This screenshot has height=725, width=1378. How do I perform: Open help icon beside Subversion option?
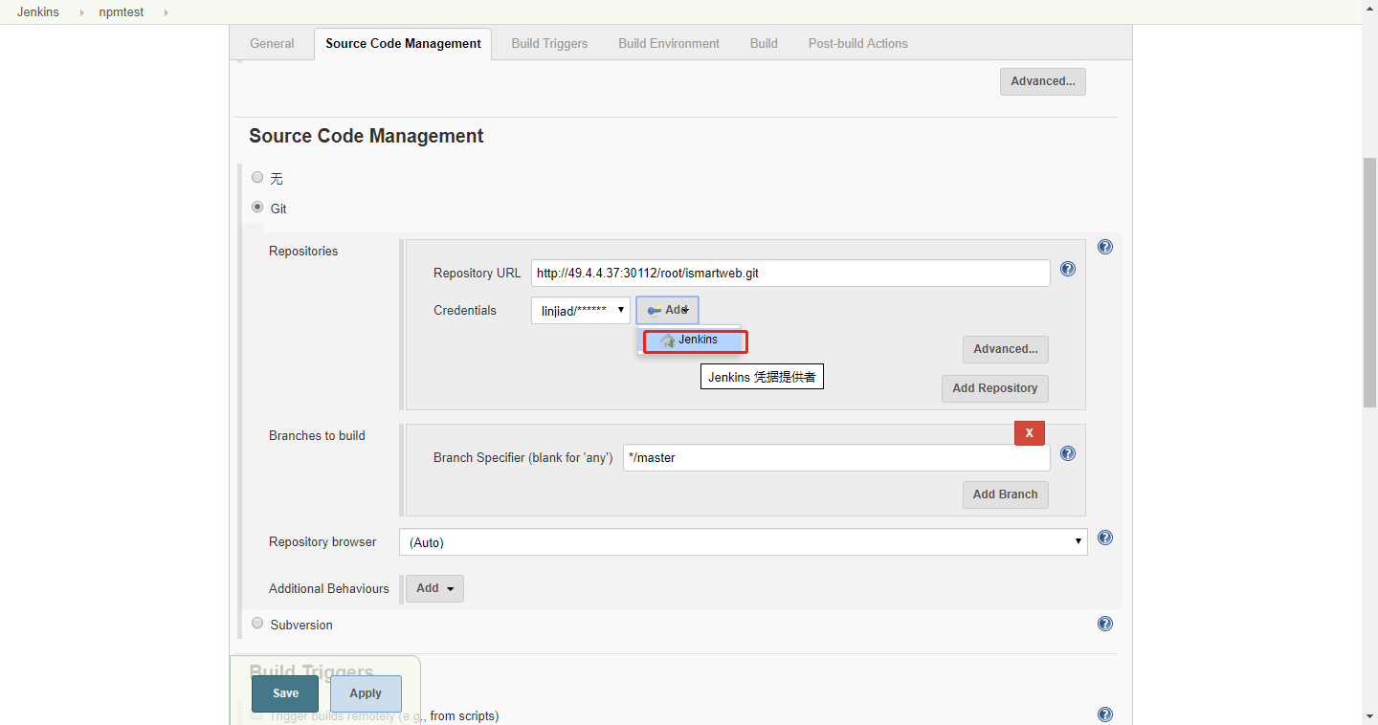pos(1105,624)
